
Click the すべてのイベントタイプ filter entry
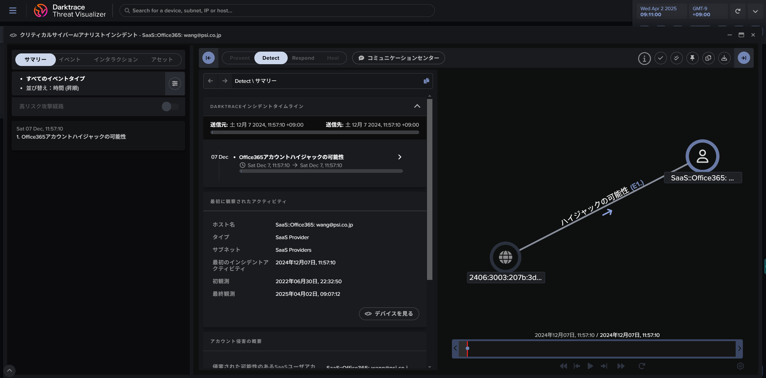pos(56,79)
